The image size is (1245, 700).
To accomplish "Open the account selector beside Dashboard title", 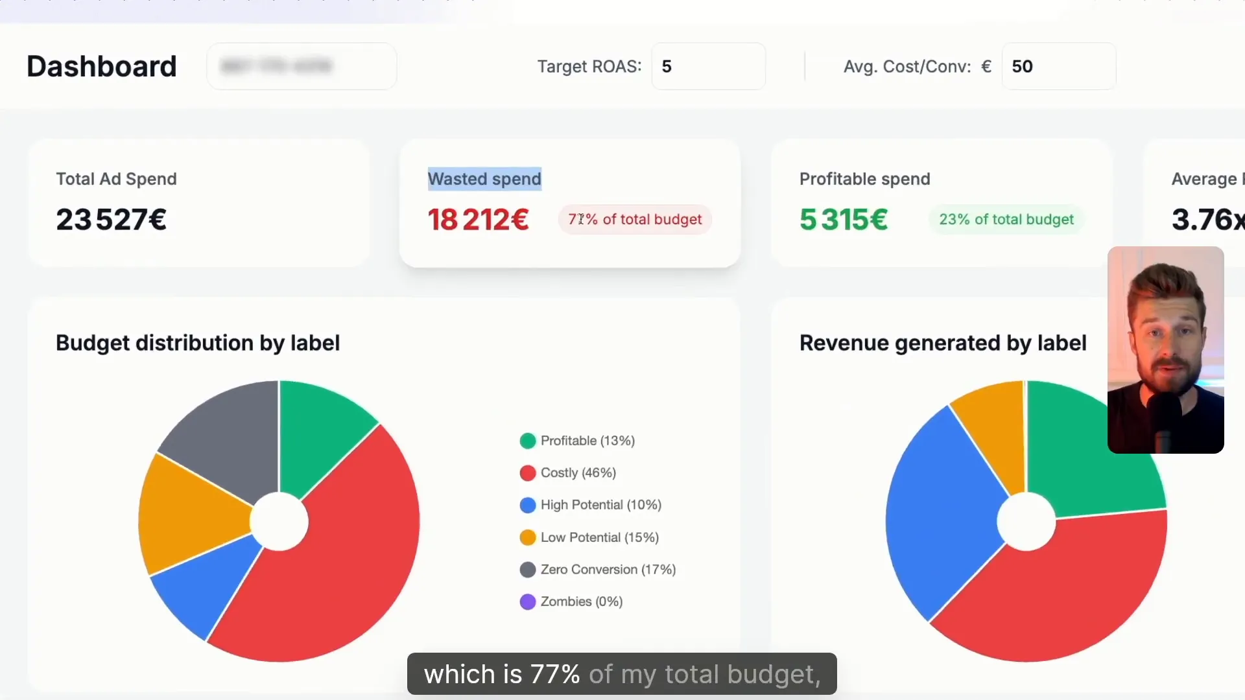I will 301,66.
